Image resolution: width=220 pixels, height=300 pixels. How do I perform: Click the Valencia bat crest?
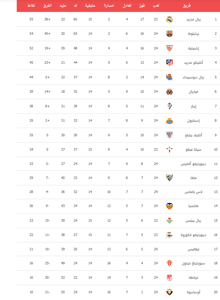[169, 206]
